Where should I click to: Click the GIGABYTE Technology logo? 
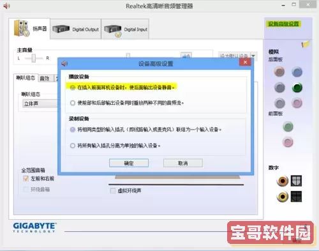tap(34, 227)
